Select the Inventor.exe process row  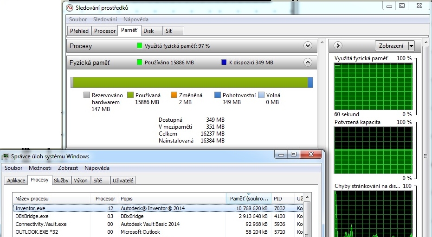click(158, 208)
